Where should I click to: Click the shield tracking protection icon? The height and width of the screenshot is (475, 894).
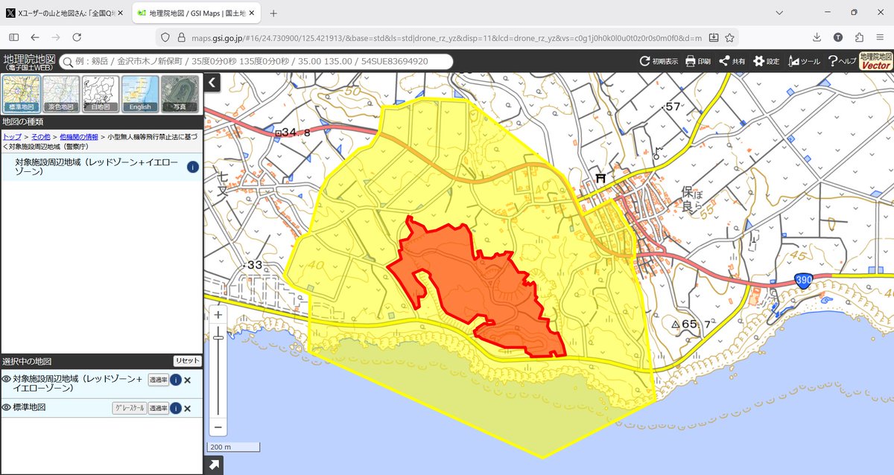click(167, 37)
